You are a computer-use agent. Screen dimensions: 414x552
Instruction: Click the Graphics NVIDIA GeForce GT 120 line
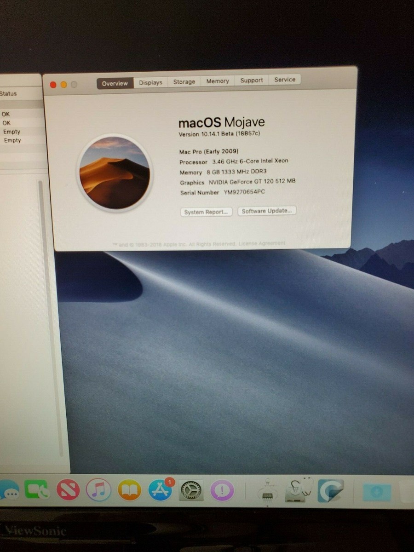tap(237, 182)
